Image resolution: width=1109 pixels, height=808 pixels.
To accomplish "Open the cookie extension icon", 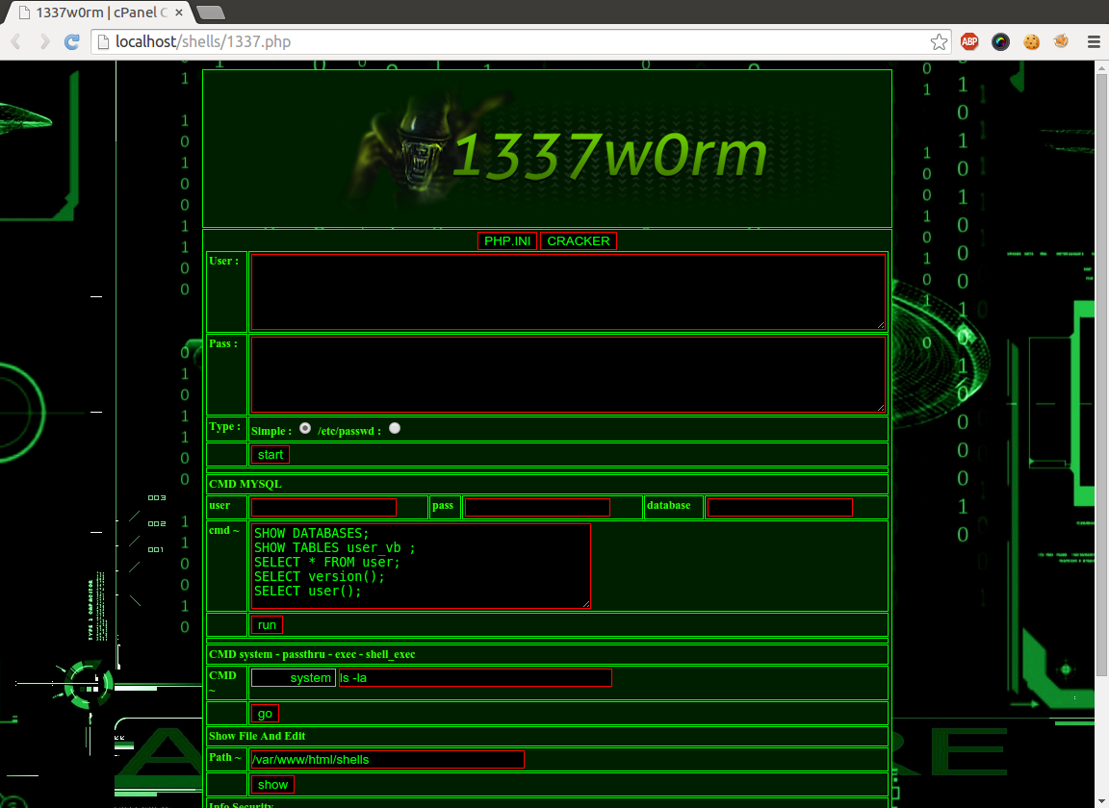I will coord(1032,41).
